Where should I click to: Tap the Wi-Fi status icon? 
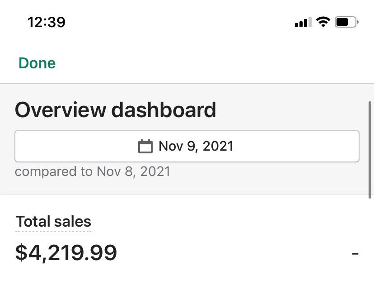pyautogui.click(x=323, y=22)
